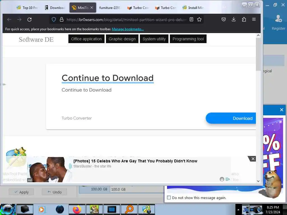The width and height of the screenshot is (287, 215).
Task: Switch to the Install Min tab
Action: click(193, 8)
